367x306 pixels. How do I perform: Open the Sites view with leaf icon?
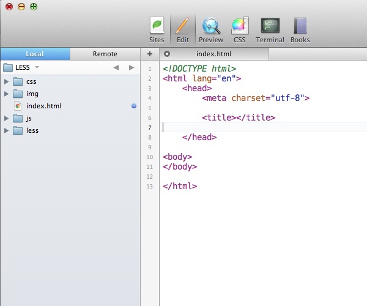157,30
